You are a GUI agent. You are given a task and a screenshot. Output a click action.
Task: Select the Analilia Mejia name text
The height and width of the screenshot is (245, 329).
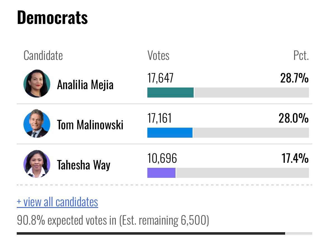click(85, 84)
